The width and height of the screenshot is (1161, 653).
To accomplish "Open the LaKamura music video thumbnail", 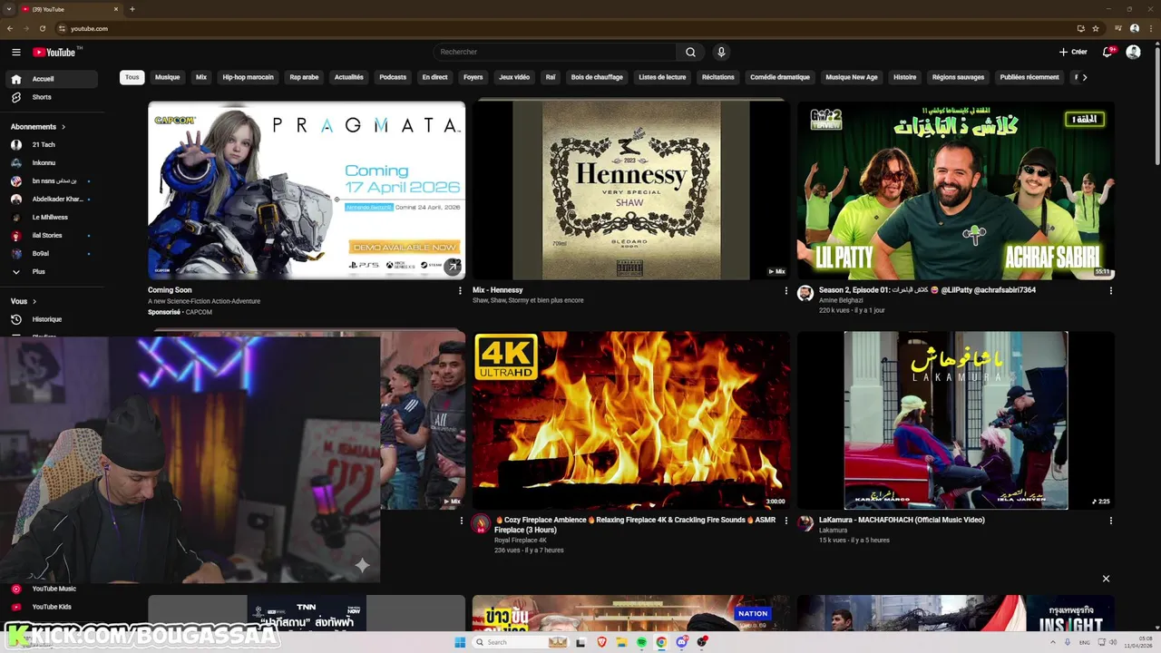I will 956,420.
